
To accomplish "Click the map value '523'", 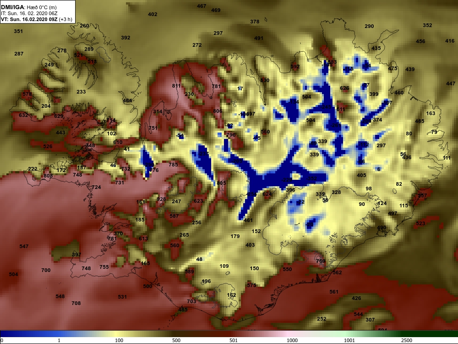I will 420,223.
